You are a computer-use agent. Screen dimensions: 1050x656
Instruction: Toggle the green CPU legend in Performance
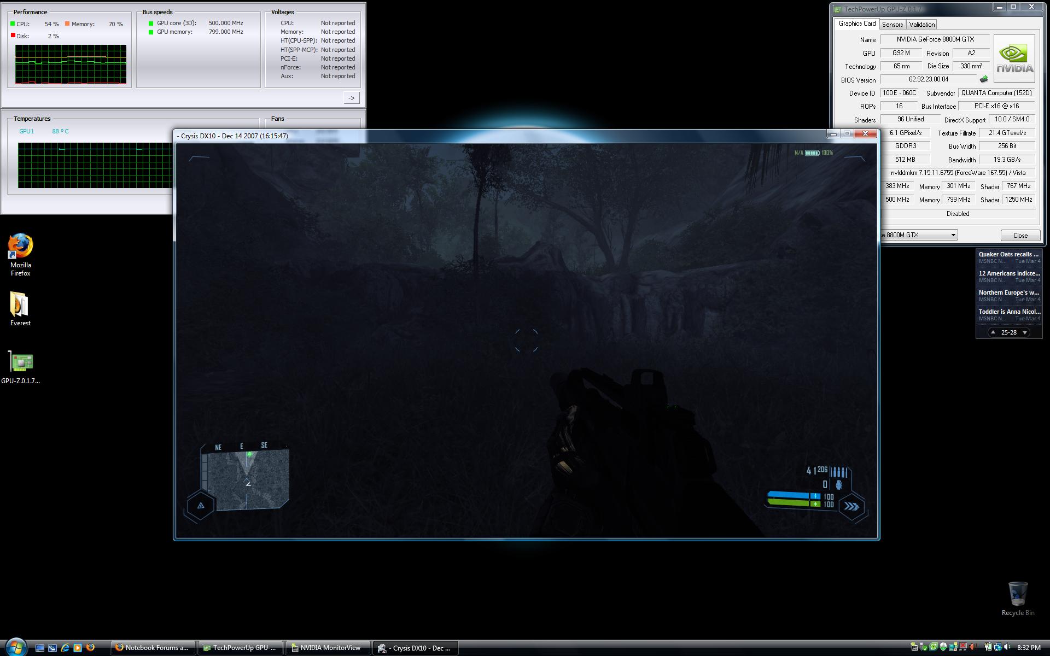tap(13, 24)
